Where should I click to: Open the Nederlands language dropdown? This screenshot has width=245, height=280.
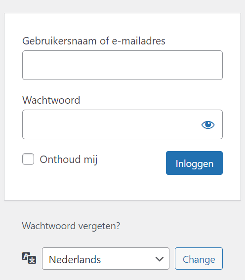tap(106, 258)
